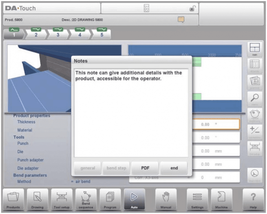Open the Drawing mode
Screen dimensions: 267x214
tap(38, 200)
